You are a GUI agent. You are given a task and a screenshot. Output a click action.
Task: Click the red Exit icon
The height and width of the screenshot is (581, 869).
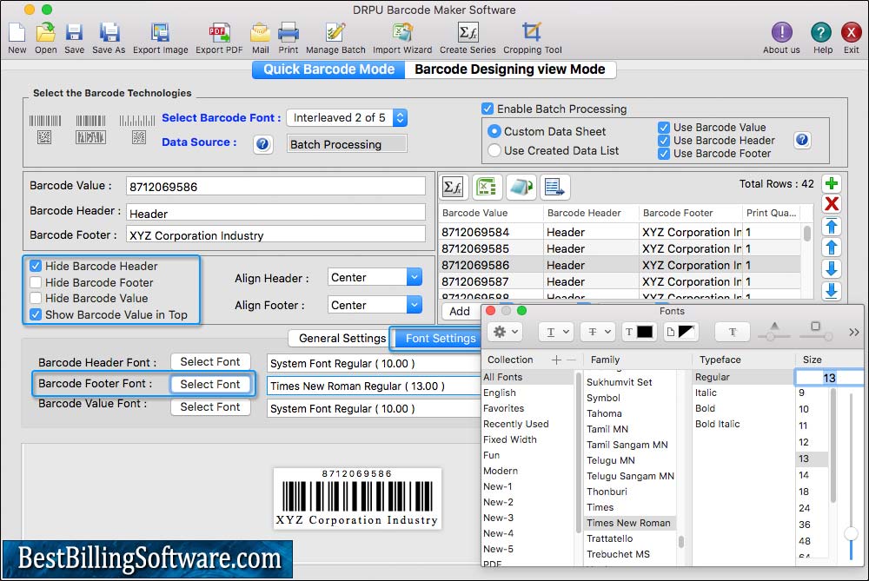click(x=851, y=33)
